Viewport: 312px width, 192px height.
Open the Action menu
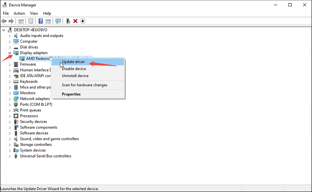19,13
